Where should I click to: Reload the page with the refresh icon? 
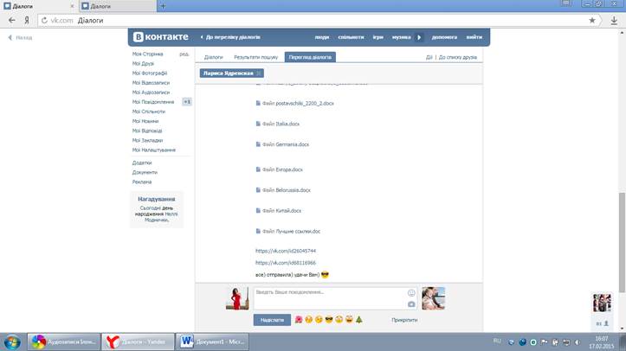click(44, 21)
